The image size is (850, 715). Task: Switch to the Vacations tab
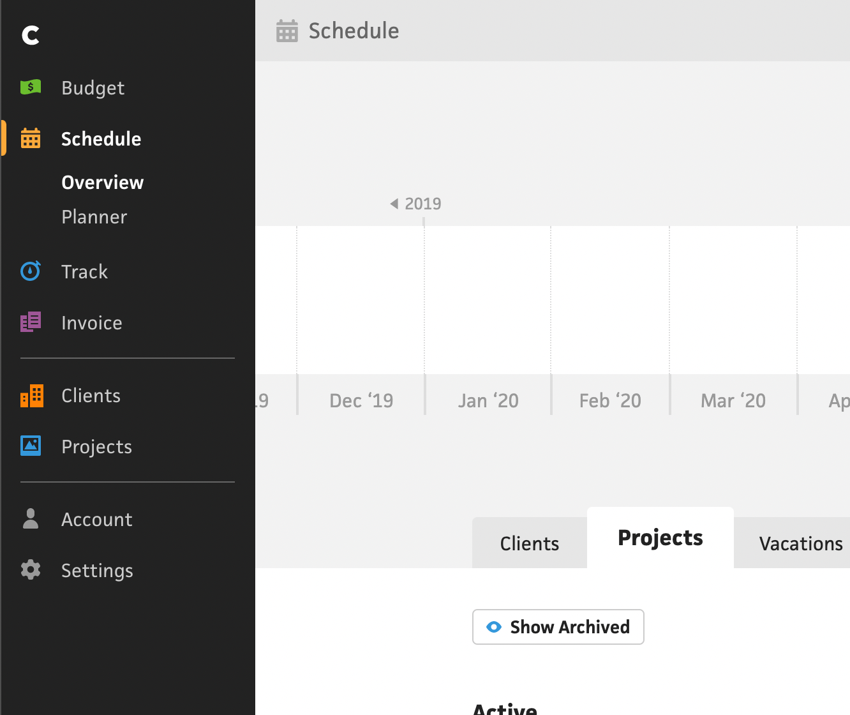(x=800, y=544)
